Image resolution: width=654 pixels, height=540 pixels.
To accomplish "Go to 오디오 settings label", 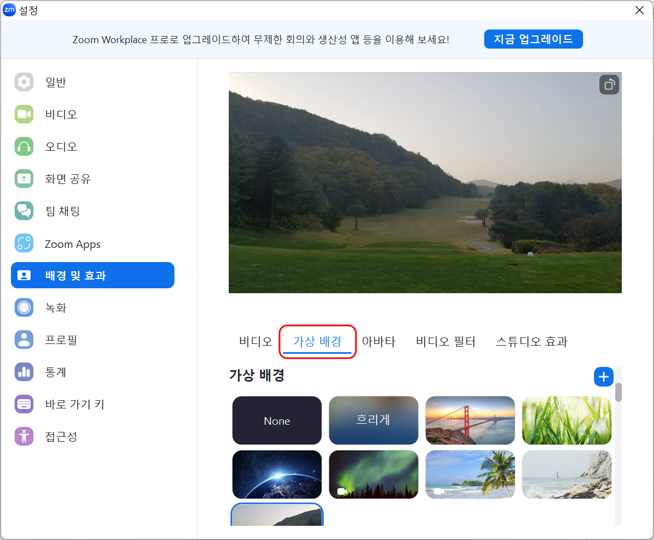I will 61,147.
